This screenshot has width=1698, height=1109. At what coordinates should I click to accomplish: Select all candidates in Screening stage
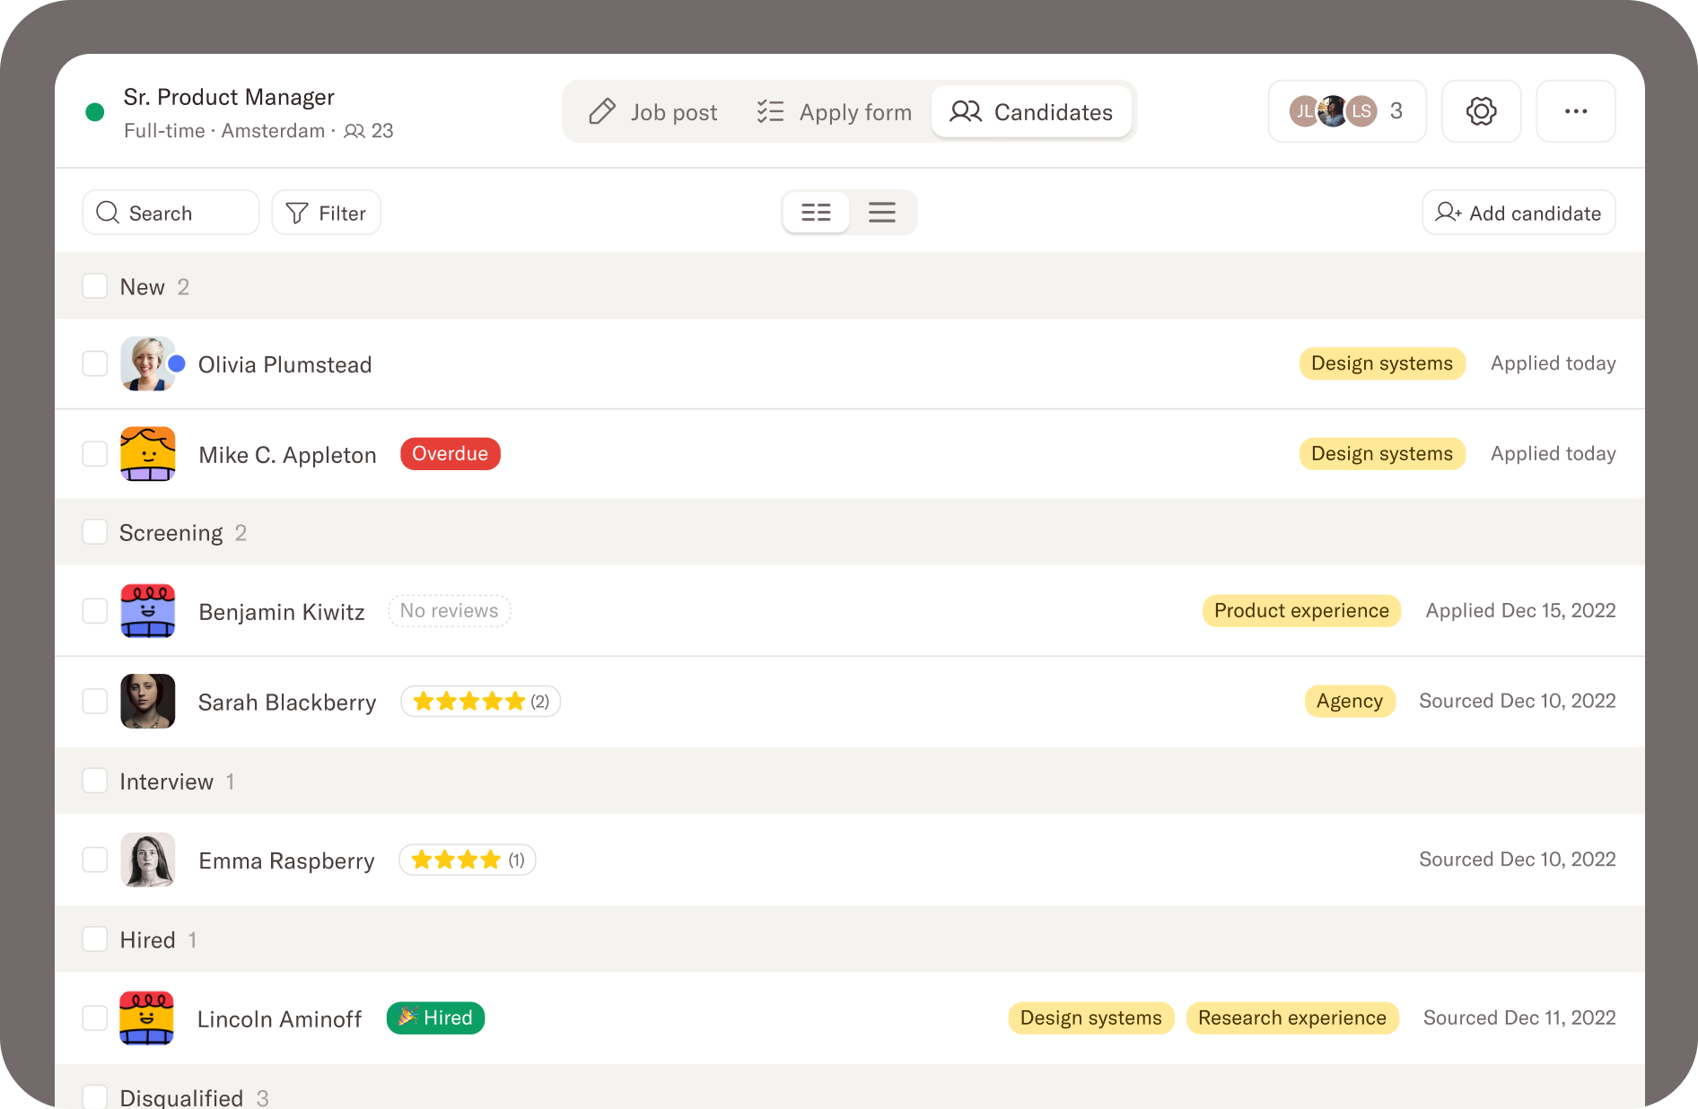tap(95, 532)
